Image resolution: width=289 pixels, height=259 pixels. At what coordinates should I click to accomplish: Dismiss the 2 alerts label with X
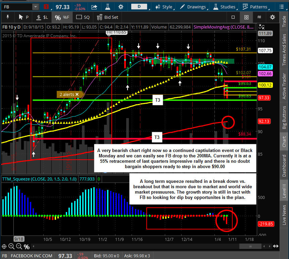(77, 94)
